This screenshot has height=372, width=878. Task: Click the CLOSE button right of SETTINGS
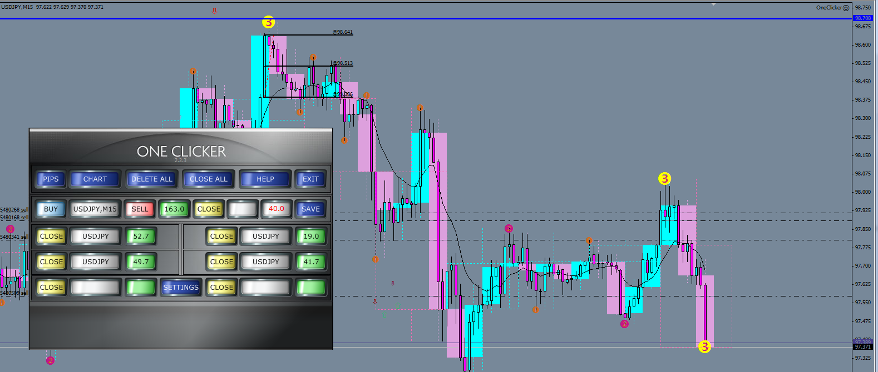[x=221, y=287]
